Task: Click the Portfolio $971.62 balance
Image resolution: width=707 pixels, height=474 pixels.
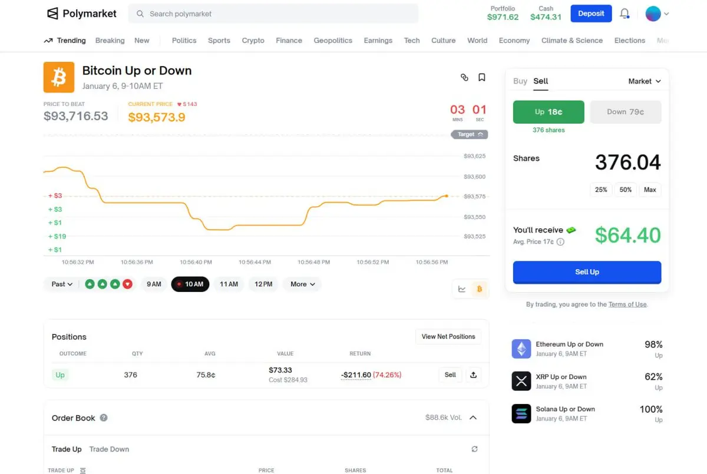Action: click(503, 13)
